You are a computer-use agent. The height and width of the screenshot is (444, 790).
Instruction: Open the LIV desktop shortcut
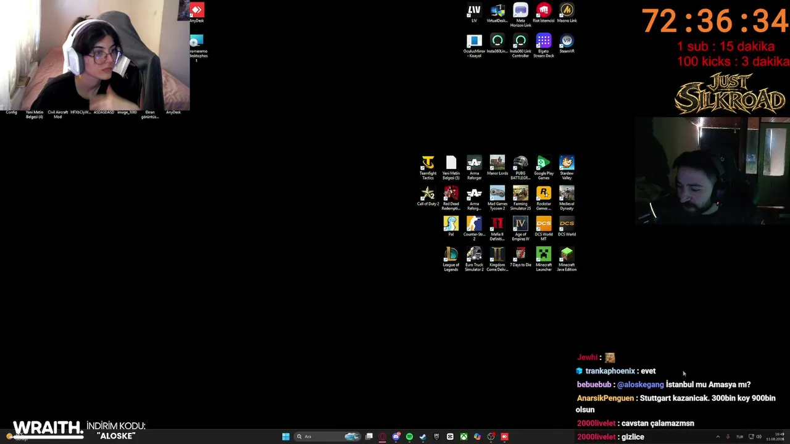point(474,13)
